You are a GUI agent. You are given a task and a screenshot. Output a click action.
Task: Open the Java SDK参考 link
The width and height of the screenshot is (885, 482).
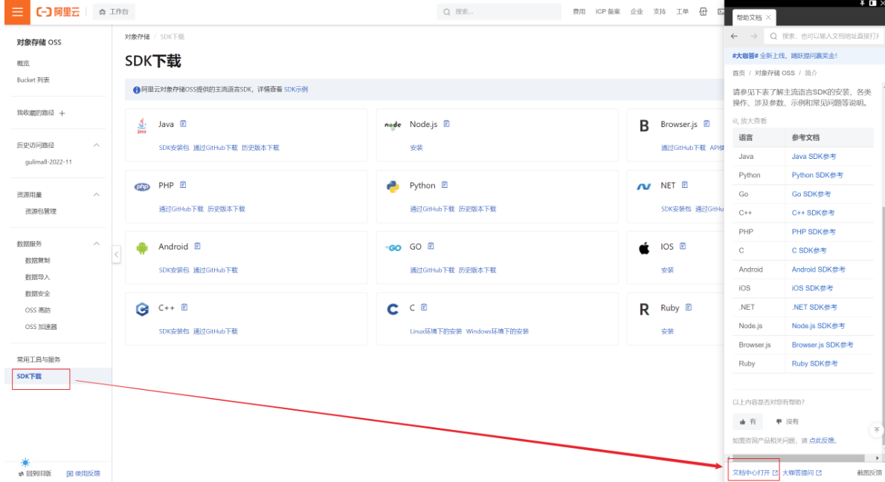coord(814,156)
